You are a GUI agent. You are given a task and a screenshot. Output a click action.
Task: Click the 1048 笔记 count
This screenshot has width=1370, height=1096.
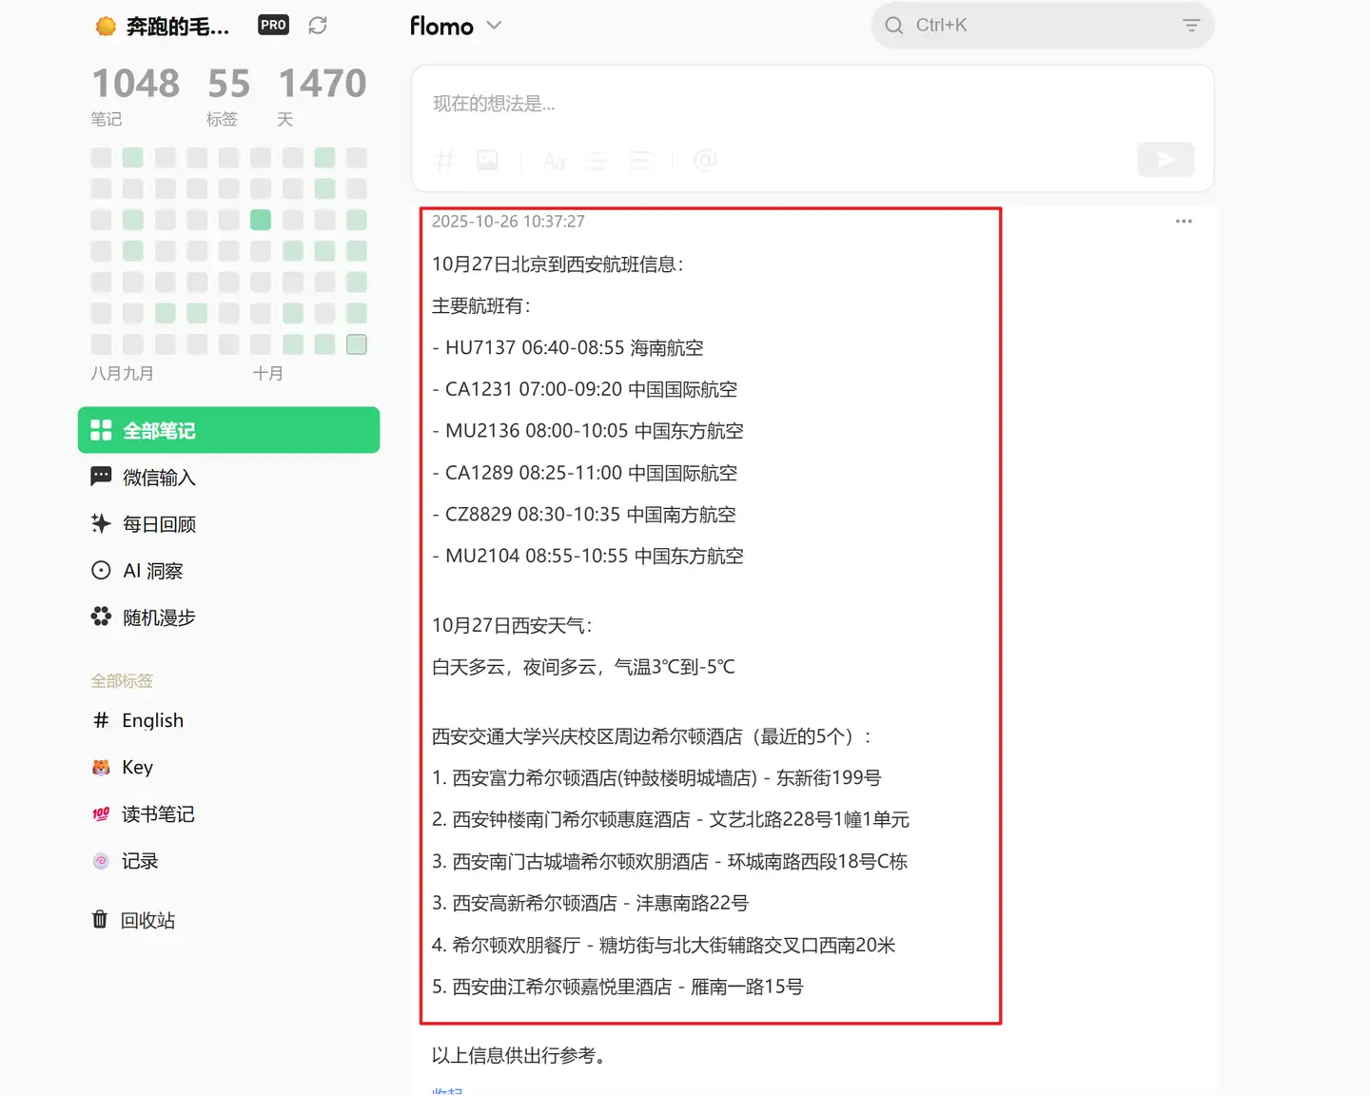[x=135, y=95]
